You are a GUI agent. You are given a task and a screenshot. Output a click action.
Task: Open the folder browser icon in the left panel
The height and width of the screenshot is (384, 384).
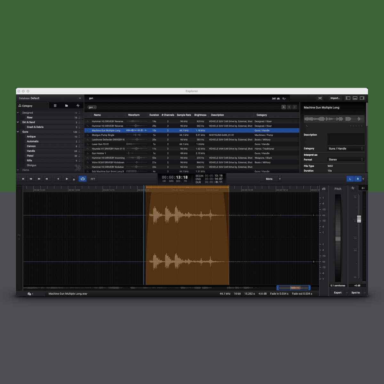click(66, 105)
